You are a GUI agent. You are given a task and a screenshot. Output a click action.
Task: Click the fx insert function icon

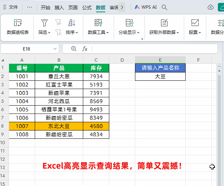click(x=85, y=49)
